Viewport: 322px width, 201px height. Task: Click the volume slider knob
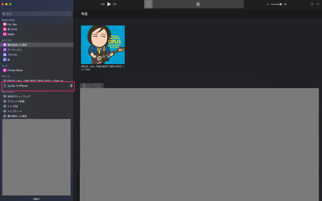coord(280,4)
